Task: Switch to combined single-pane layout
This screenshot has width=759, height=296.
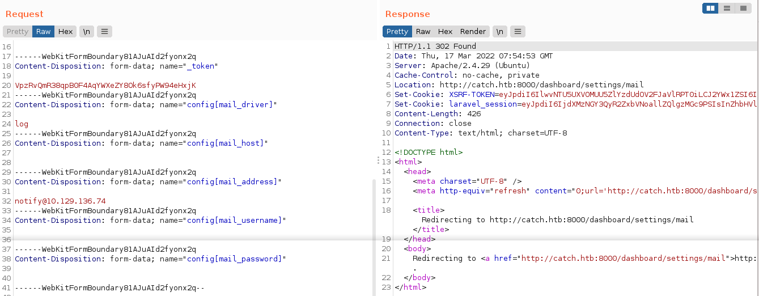Action: [x=743, y=8]
